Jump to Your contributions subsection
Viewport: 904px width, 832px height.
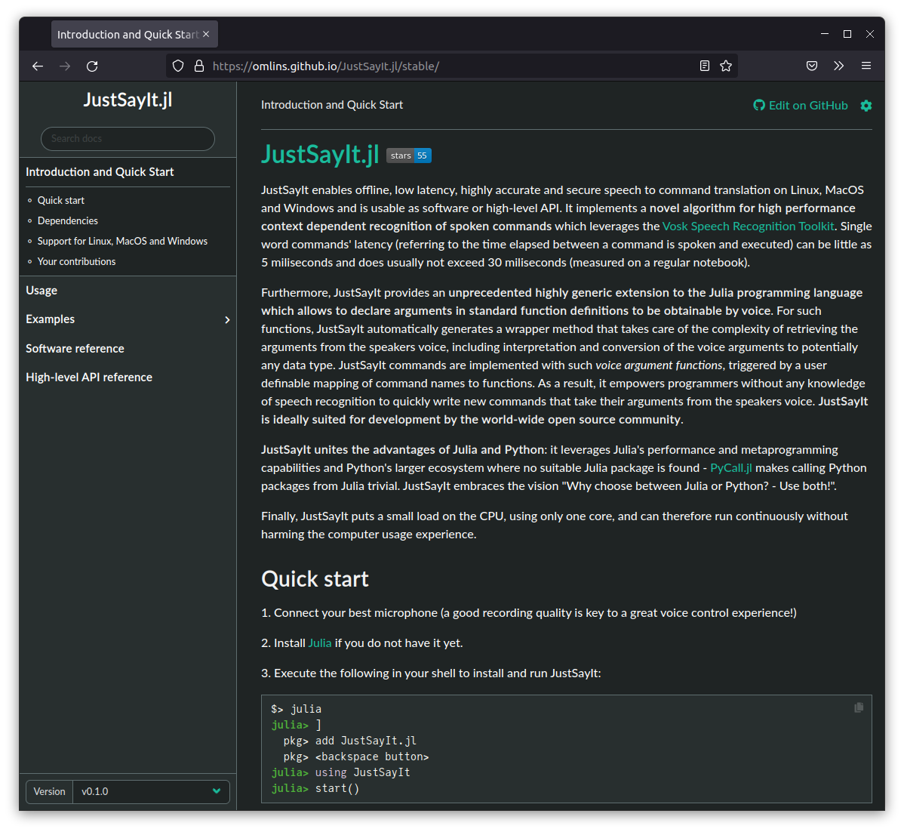76,261
